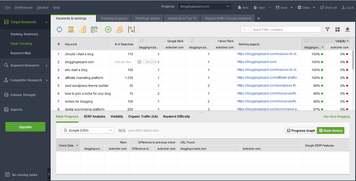Viewport: 356px width, 181px height.
Task: Click the keywords table vertical scrollbar
Action: [353, 60]
